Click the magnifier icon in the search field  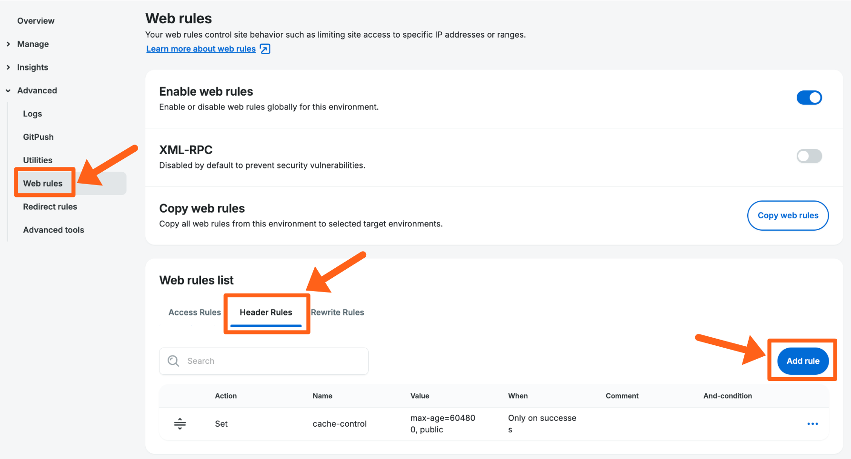(x=173, y=361)
